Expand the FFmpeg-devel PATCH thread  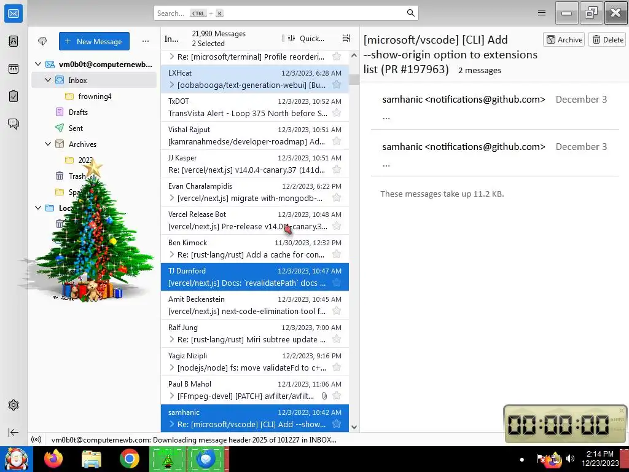click(x=172, y=396)
